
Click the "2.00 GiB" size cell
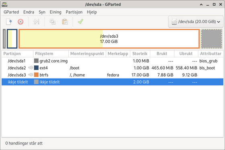point(141,82)
